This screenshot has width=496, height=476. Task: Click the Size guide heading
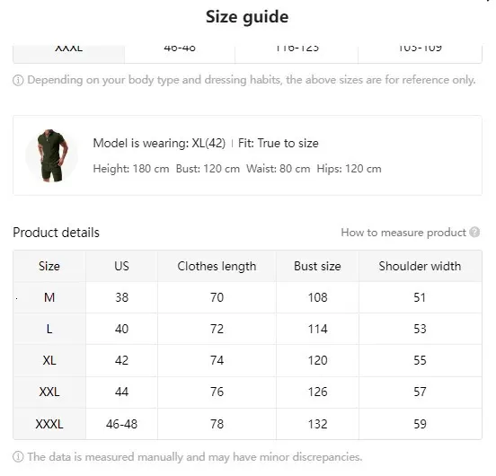[247, 17]
